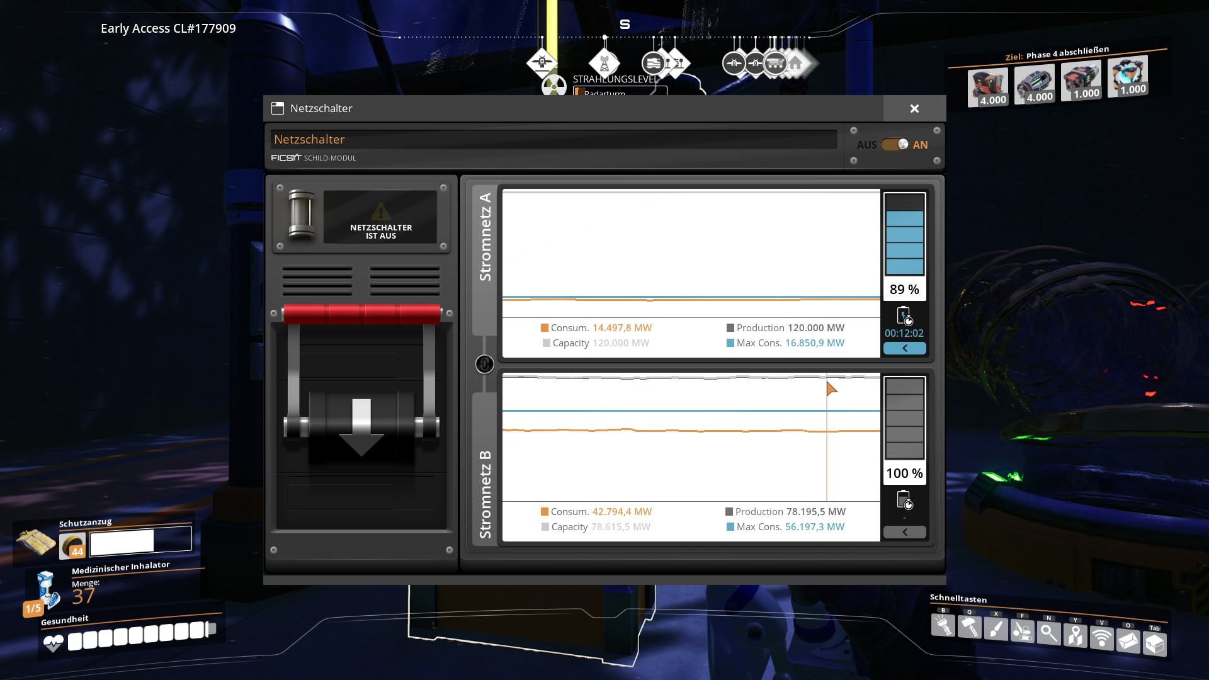Click the second Phase 4 part thumbnail

coord(1034,83)
